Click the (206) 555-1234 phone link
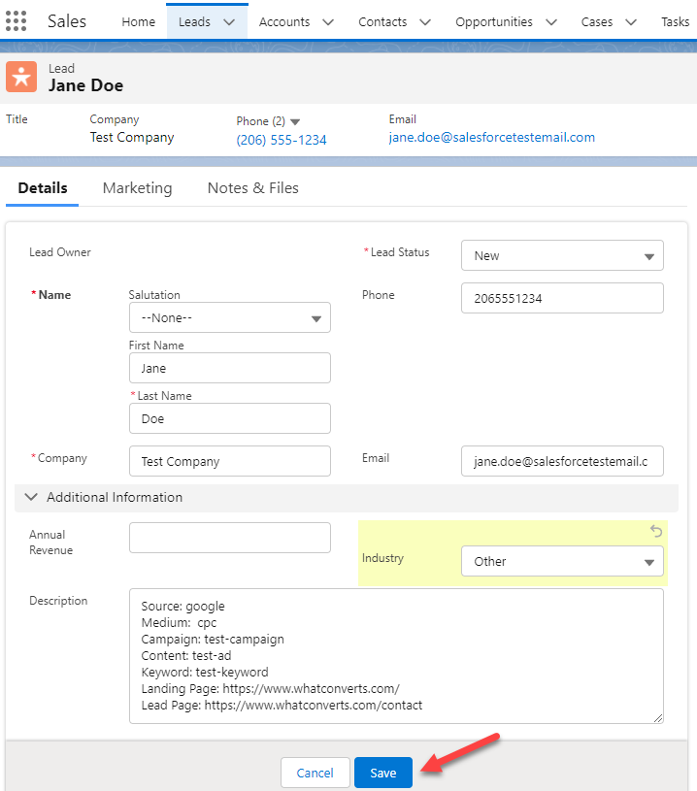The height and width of the screenshot is (791, 697). tap(282, 140)
